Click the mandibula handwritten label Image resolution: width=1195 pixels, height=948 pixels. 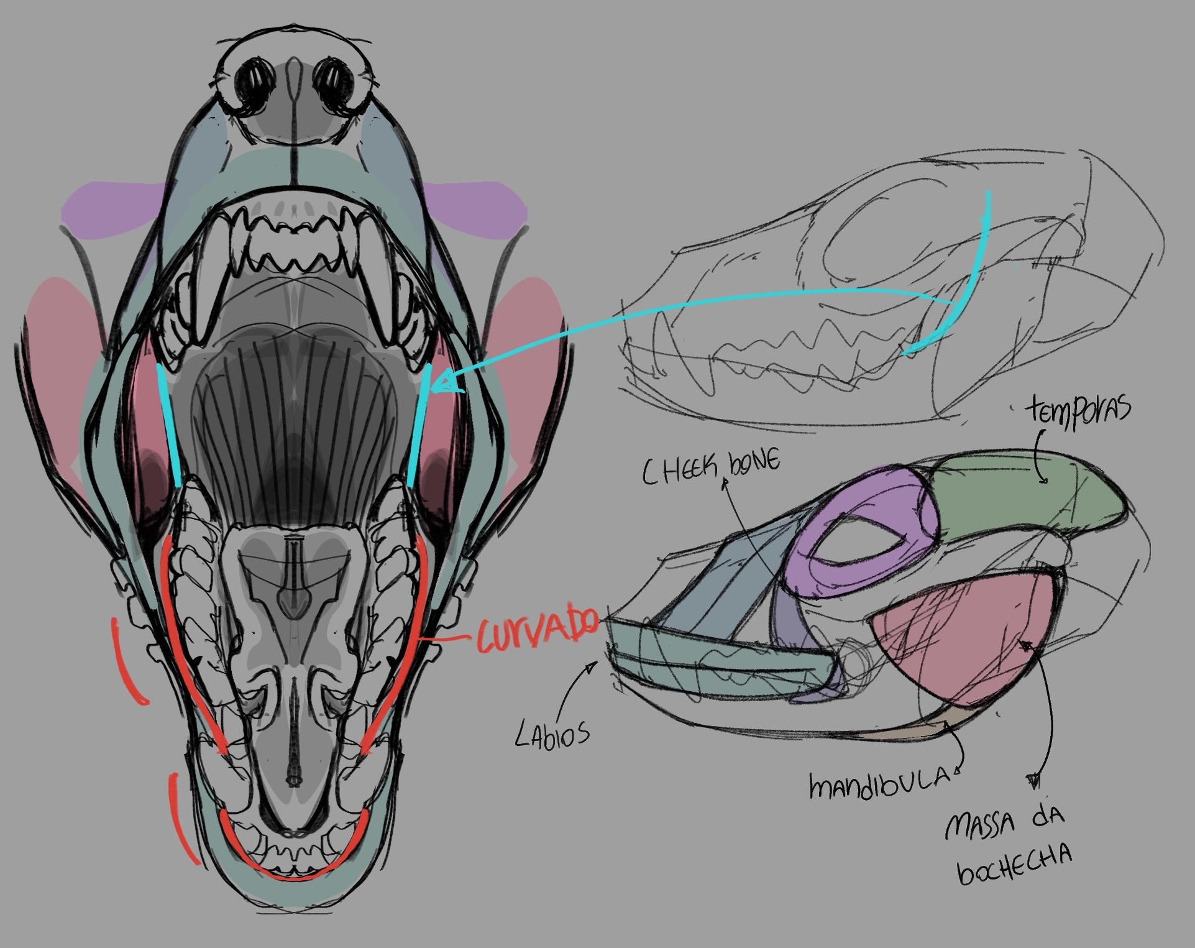click(x=879, y=785)
